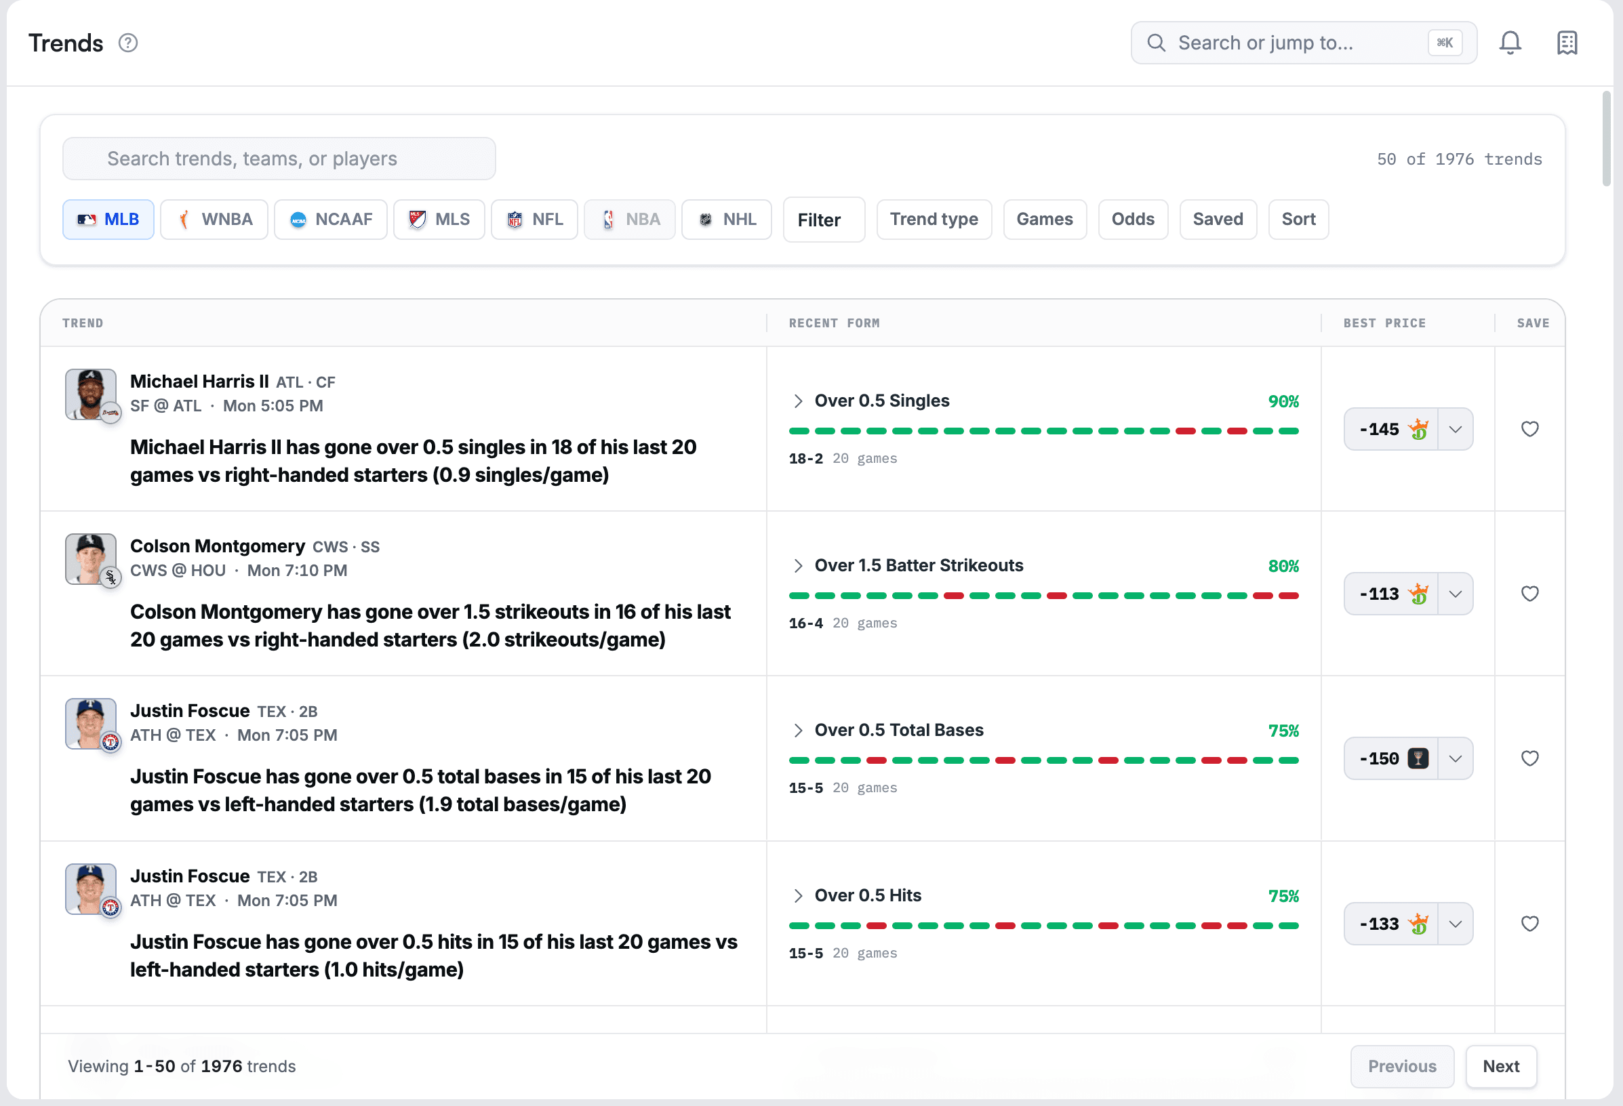Click the NFL shield logo icon

[x=515, y=220]
